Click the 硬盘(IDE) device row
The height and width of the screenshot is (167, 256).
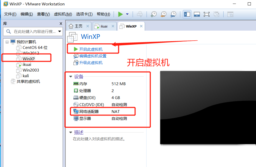click(x=97, y=98)
